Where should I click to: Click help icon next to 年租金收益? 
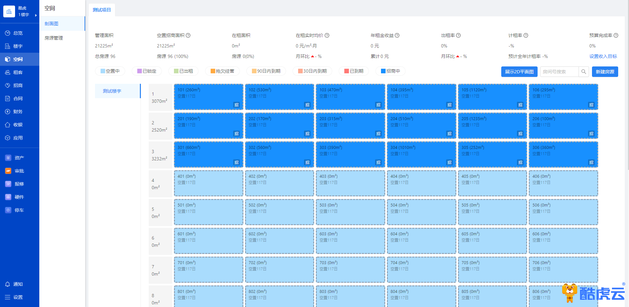(x=397, y=35)
